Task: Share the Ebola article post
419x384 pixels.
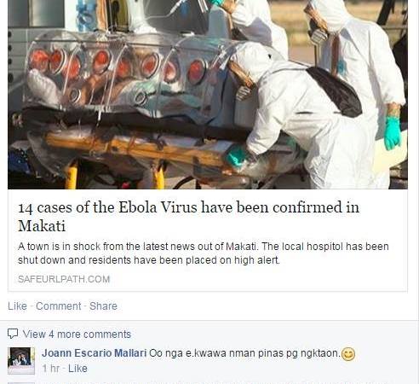Action: click(x=103, y=306)
